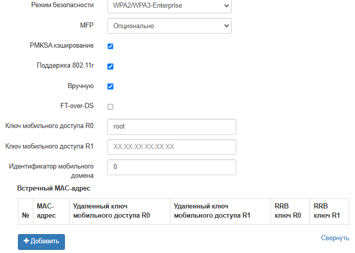
Task: Click the Вручную label
Action: (81, 86)
